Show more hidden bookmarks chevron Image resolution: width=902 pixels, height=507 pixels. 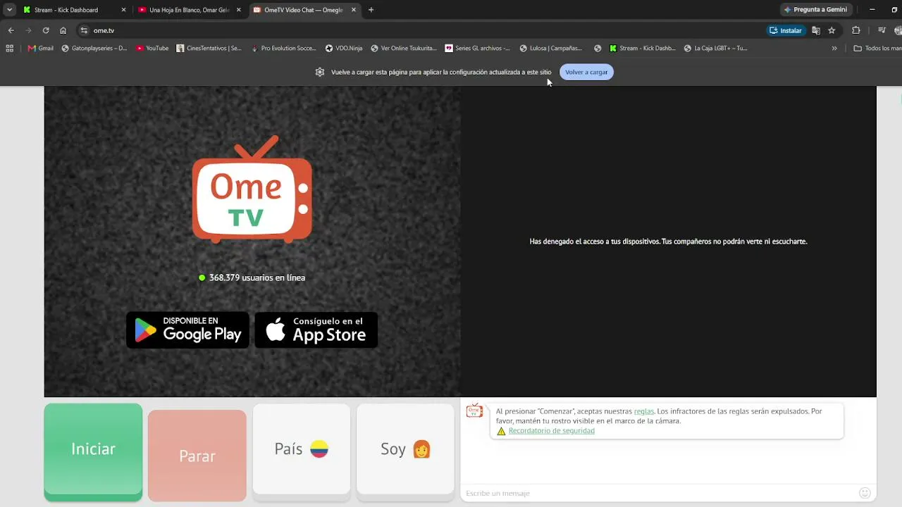pyautogui.click(x=834, y=49)
